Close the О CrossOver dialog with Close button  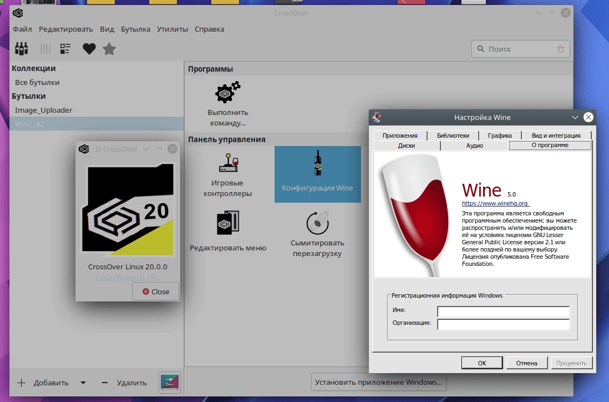(x=155, y=291)
